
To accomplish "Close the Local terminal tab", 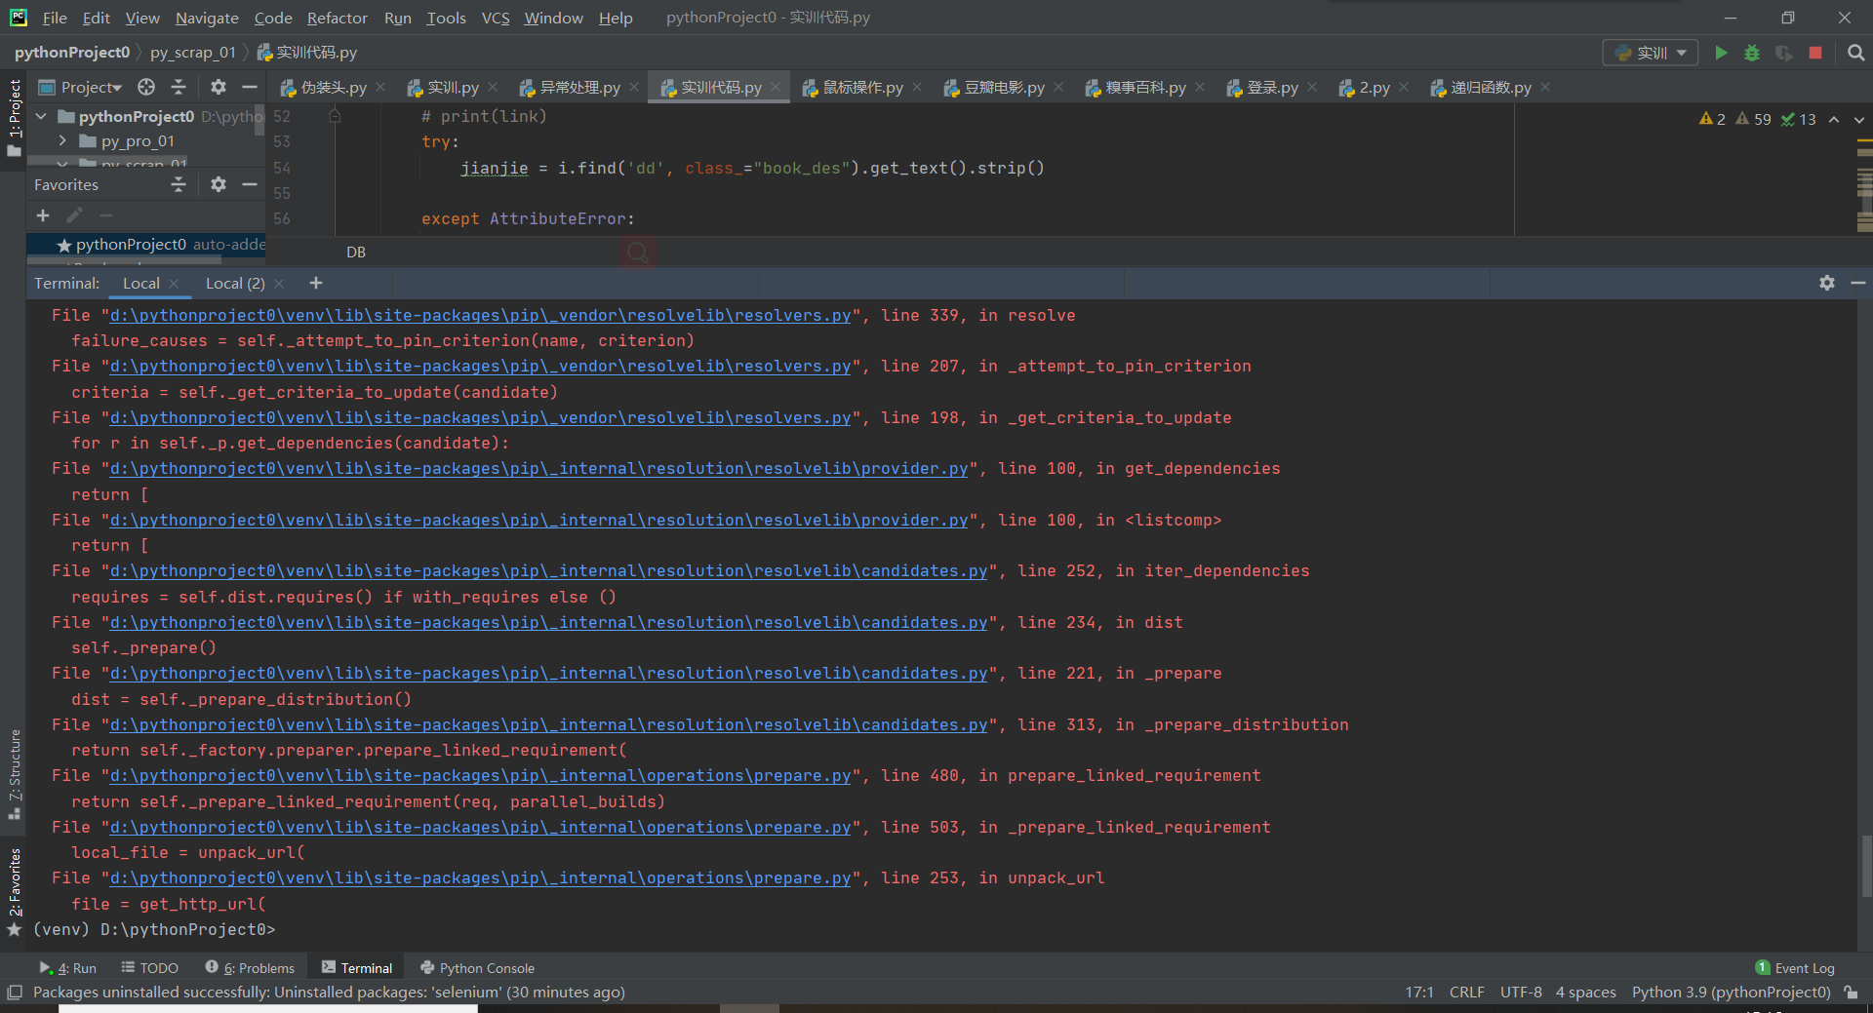I will click(175, 283).
